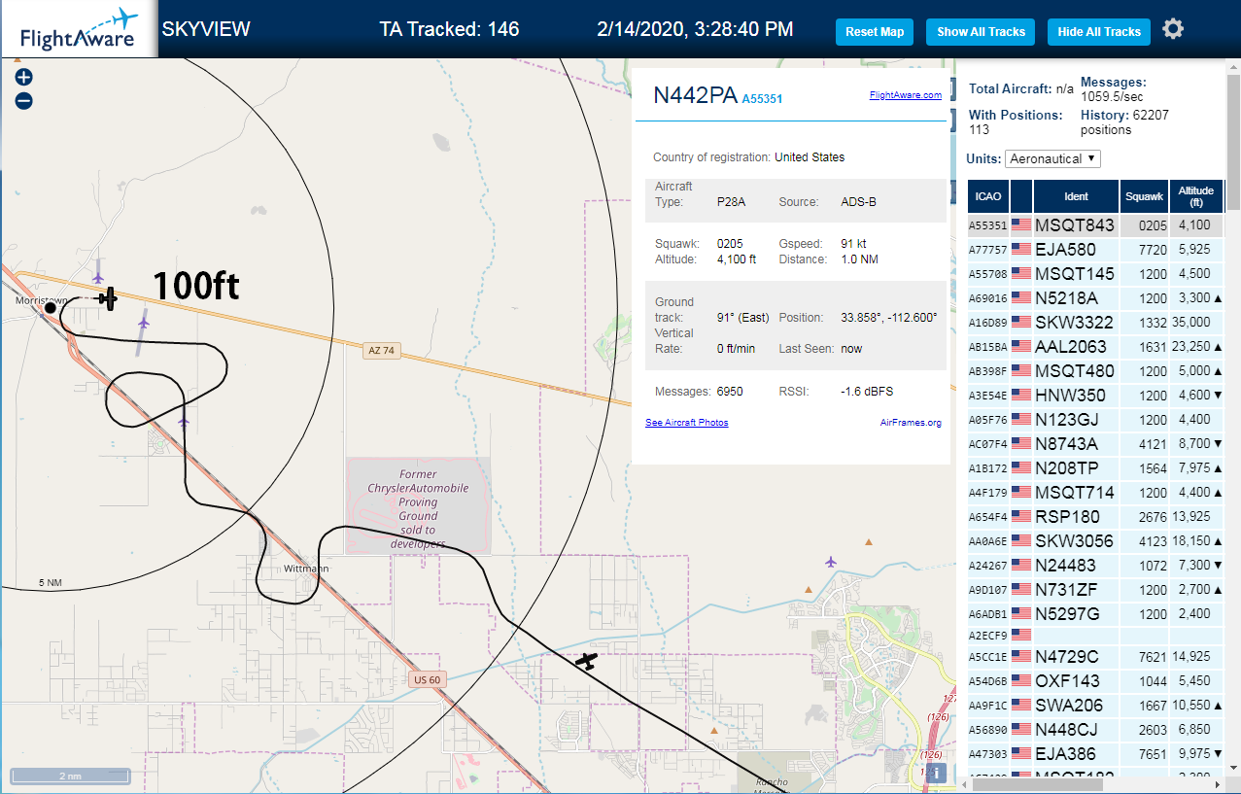Select the black aircraft icon near US 60

pyautogui.click(x=586, y=661)
